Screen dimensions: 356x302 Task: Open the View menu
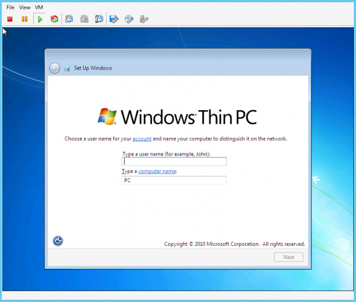(x=25, y=7)
